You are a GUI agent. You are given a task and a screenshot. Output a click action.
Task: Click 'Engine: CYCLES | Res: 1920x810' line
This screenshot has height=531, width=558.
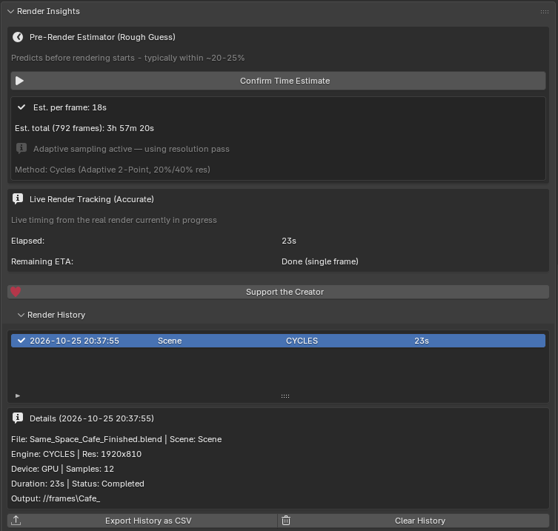pyautogui.click(x=76, y=454)
